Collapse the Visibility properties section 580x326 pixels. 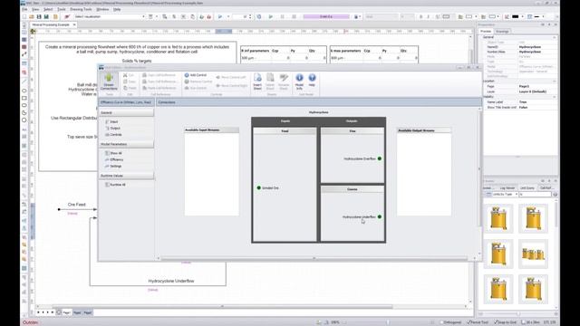pos(554,97)
